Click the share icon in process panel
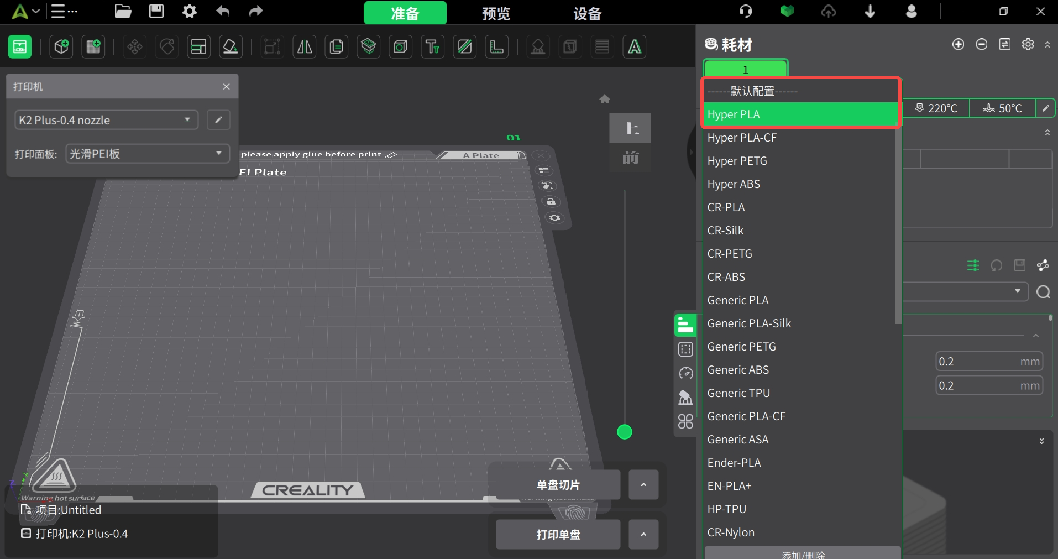This screenshot has height=559, width=1058. 1043,265
